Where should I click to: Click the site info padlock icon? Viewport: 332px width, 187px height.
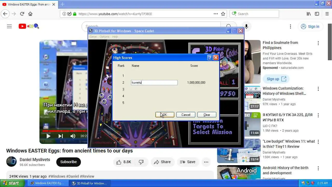75,14
